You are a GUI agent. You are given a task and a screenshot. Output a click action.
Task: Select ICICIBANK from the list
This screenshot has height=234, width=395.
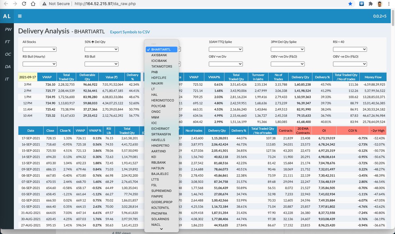pos(162,61)
